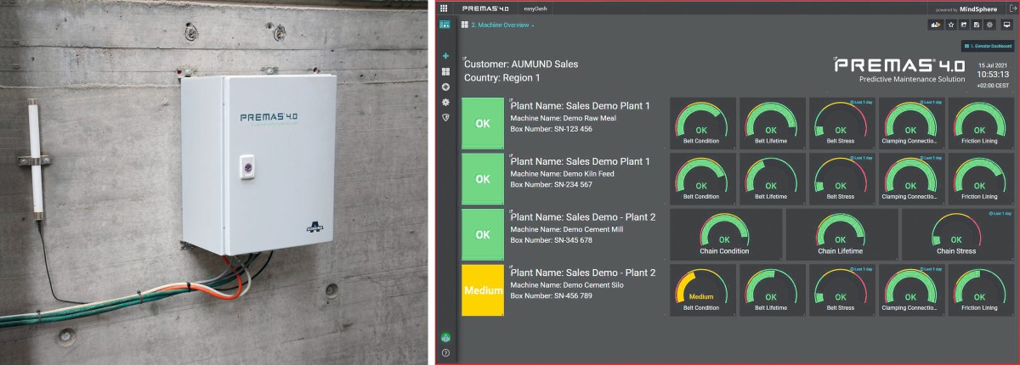Open the Chain Condition gauge
The image size is (1020, 365).
(725, 234)
